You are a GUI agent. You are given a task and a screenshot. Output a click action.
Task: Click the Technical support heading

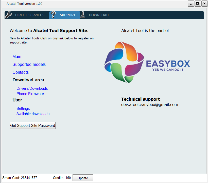(x=141, y=99)
